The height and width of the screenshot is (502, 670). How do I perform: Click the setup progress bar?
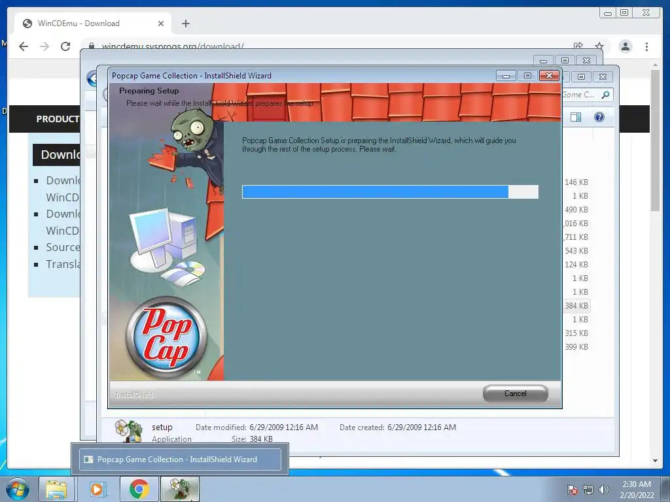click(x=390, y=192)
